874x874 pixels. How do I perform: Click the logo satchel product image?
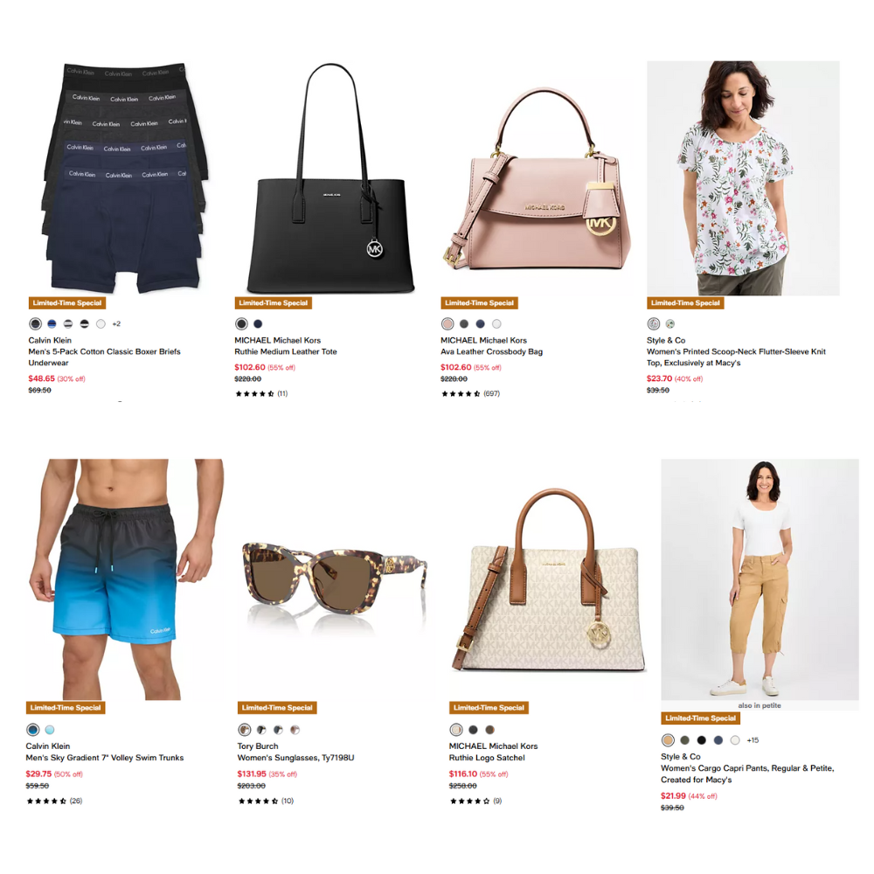coord(549,579)
